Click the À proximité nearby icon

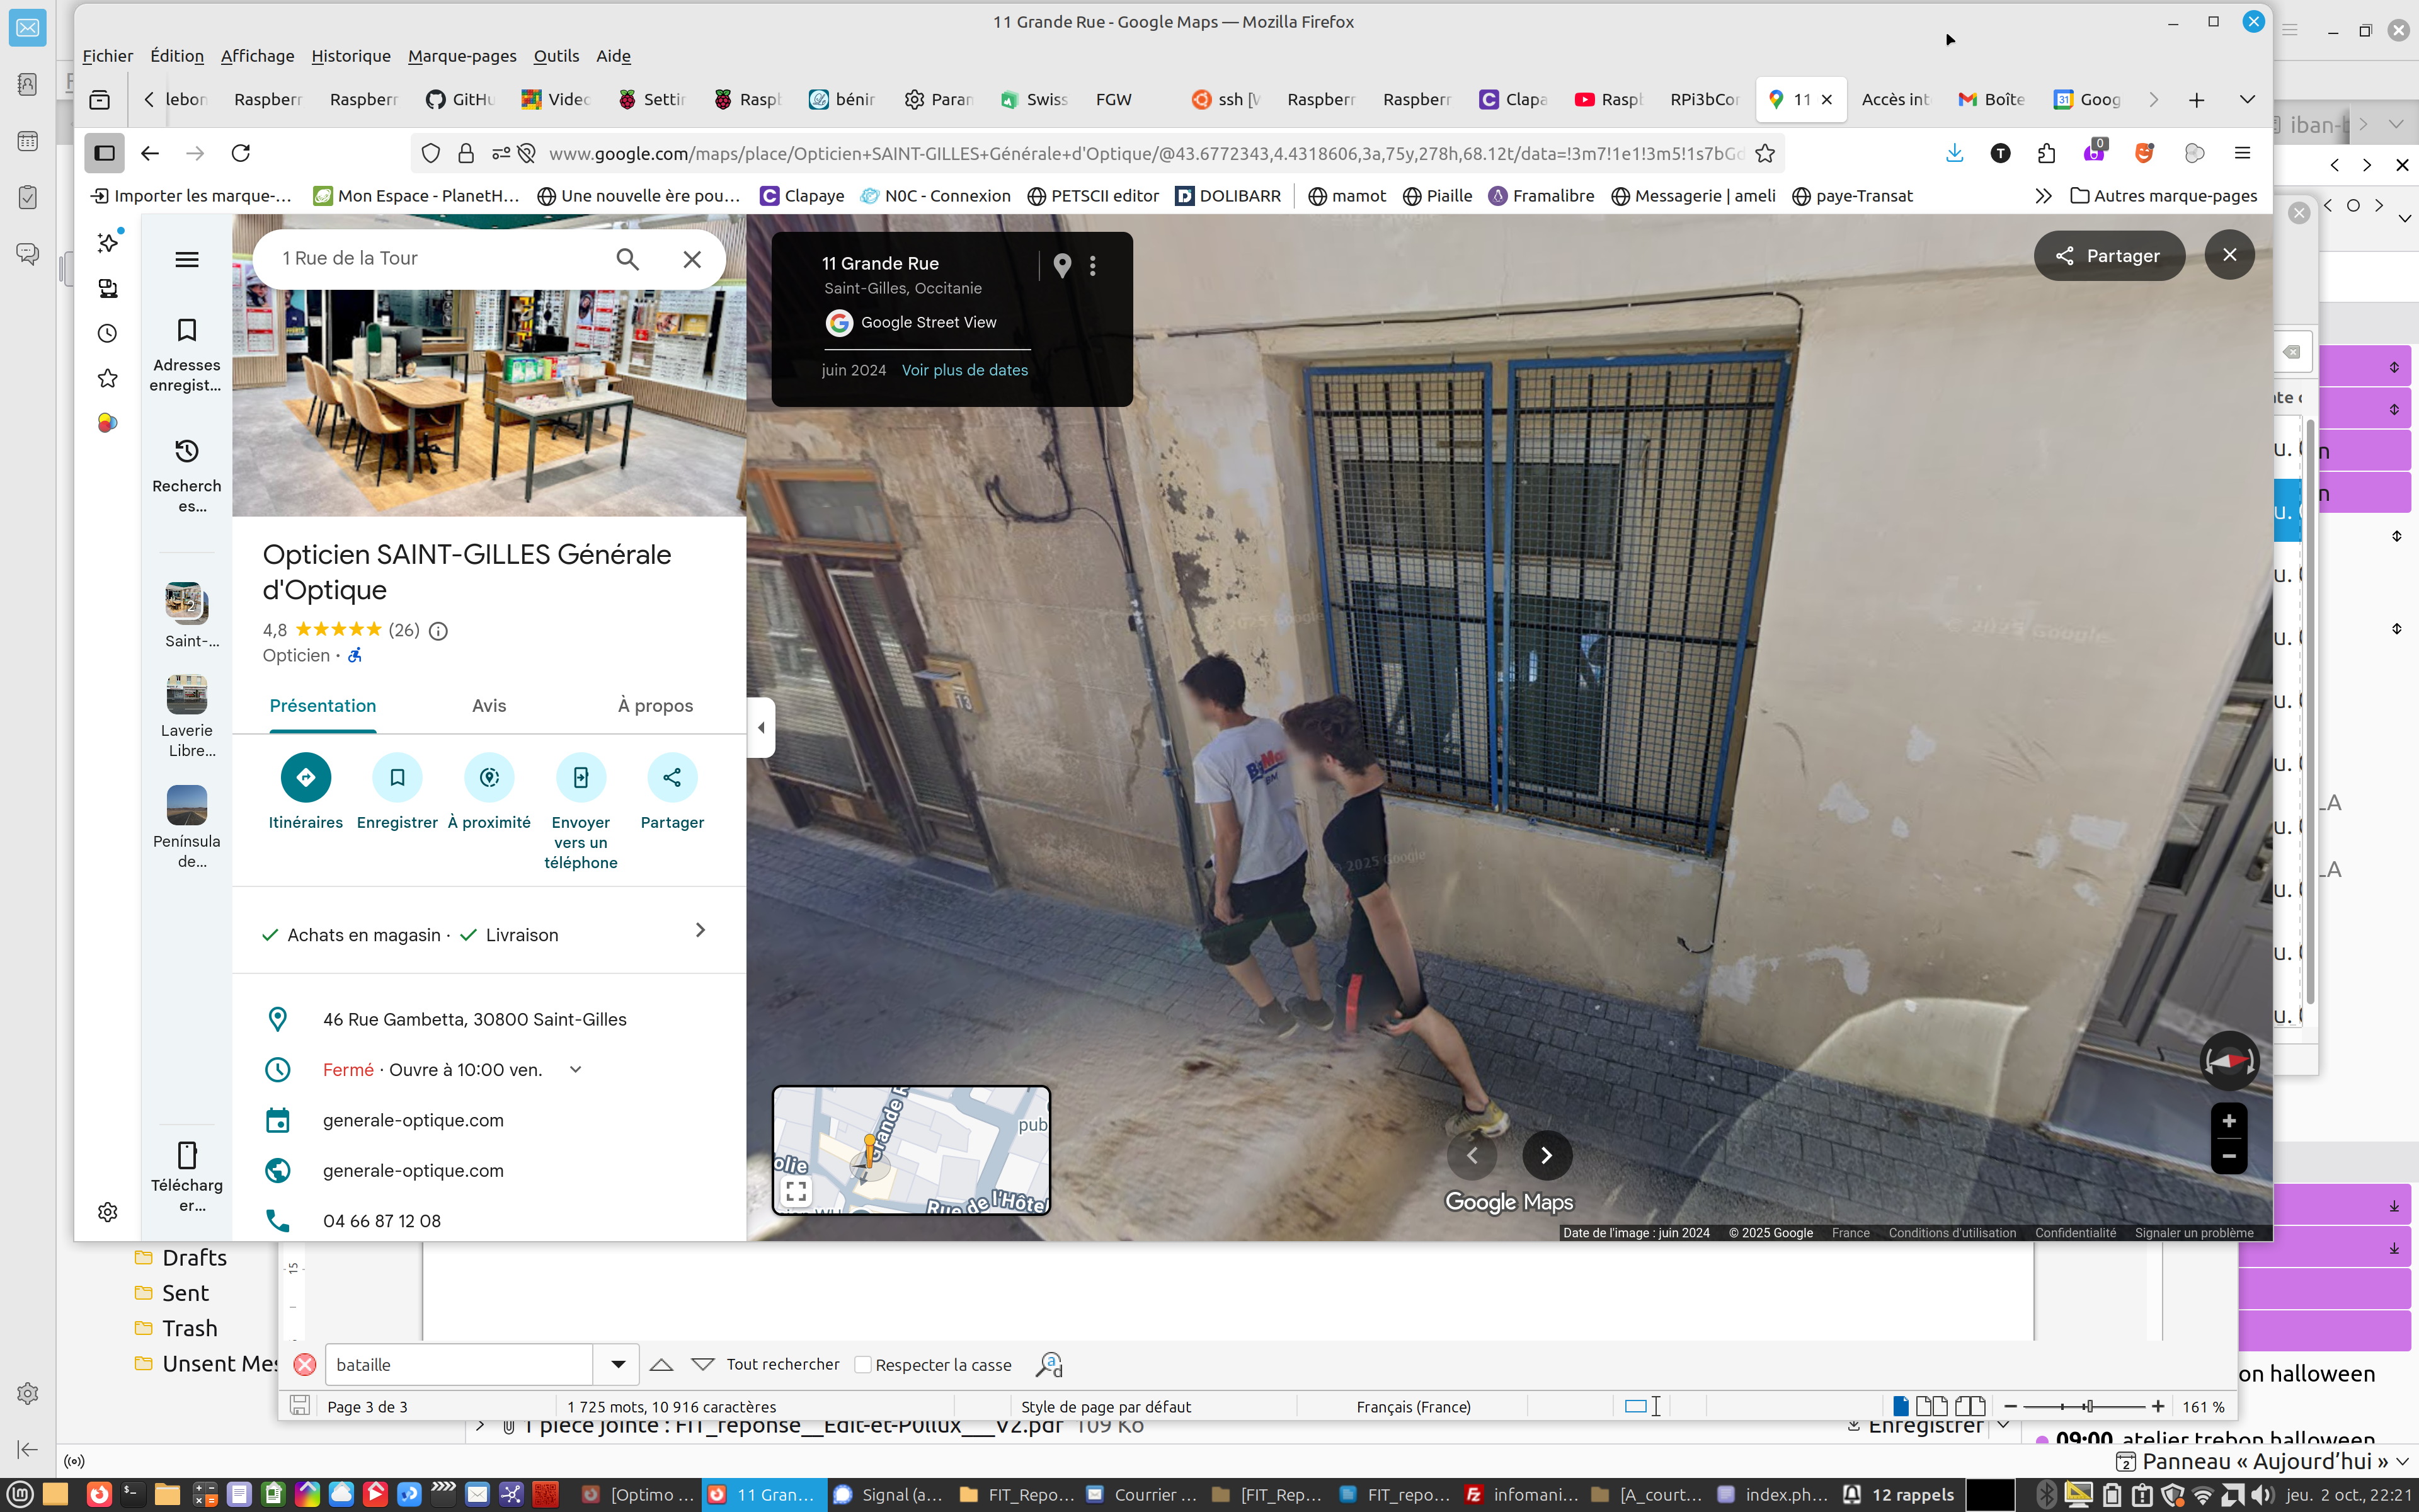489,777
